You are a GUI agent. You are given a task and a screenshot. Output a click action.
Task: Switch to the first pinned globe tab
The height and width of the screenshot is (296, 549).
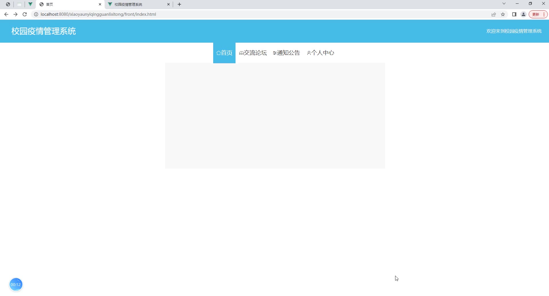point(8,4)
